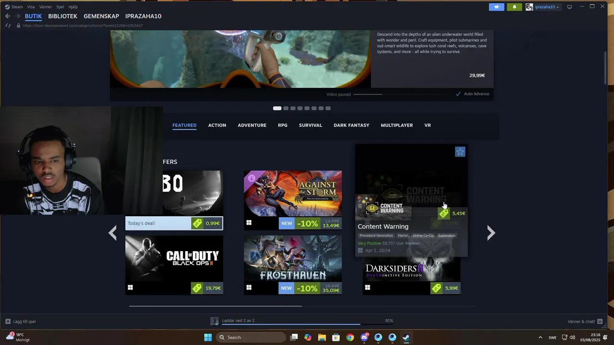The height and width of the screenshot is (345, 614).
Task: Reload the store page with the refresh icon
Action: (8, 25)
